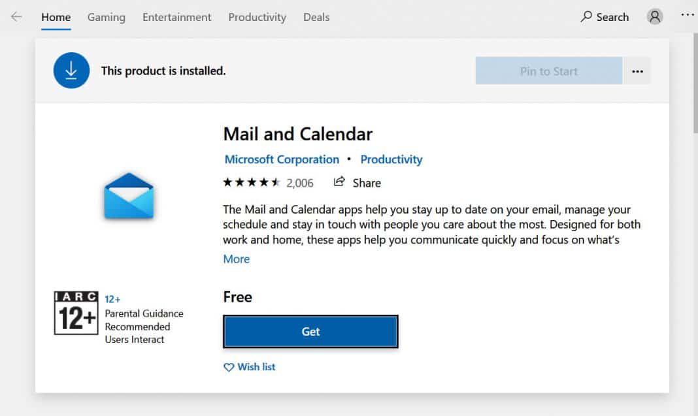698x416 pixels.
Task: Click the IARC 12+ age rating badge
Action: [x=76, y=313]
